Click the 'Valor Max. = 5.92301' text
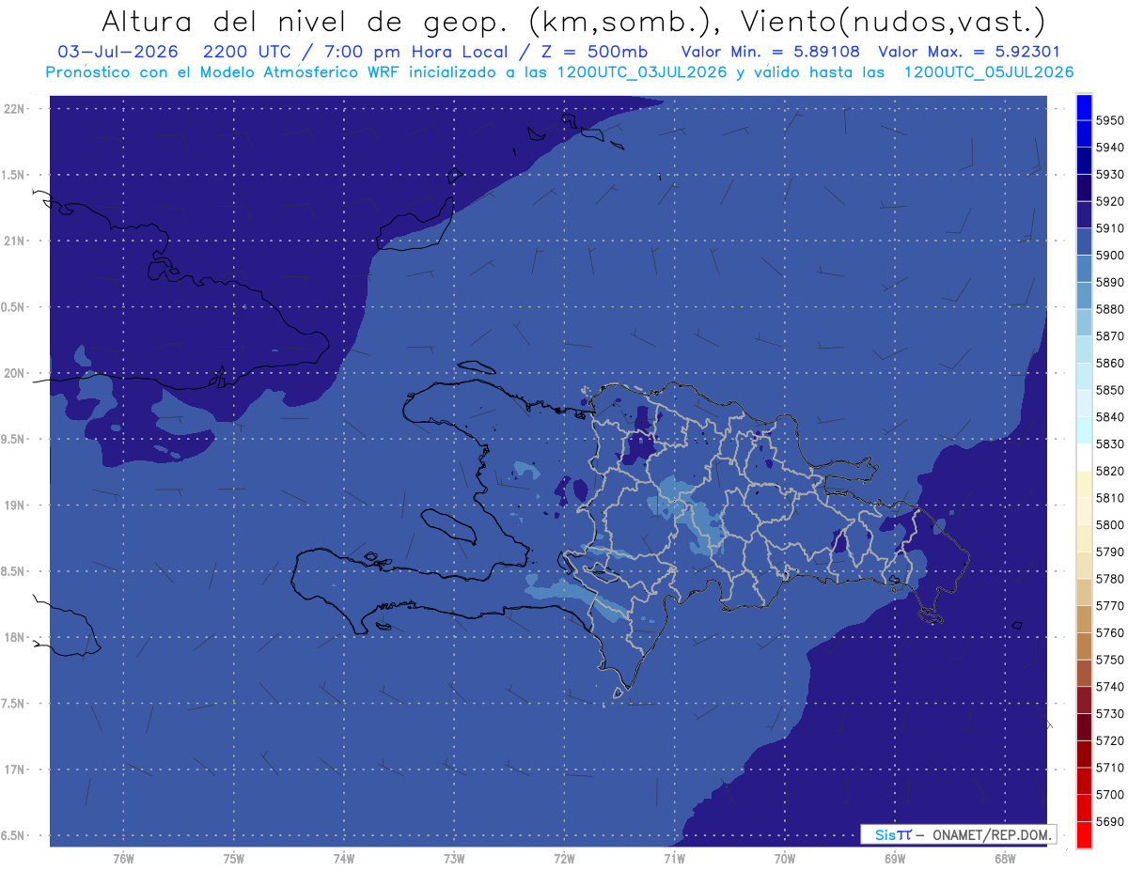1128x871 pixels. pyautogui.click(x=967, y=52)
